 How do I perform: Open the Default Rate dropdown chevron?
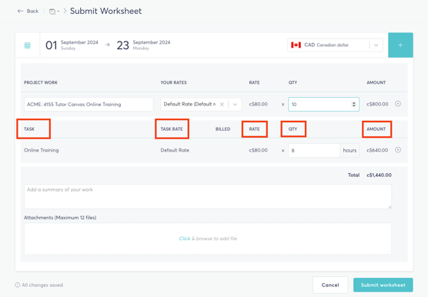[235, 104]
